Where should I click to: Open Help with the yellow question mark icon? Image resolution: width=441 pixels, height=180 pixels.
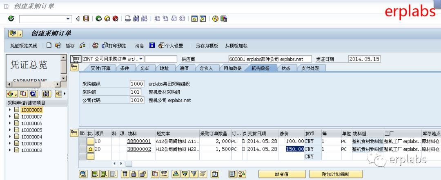click(216, 19)
